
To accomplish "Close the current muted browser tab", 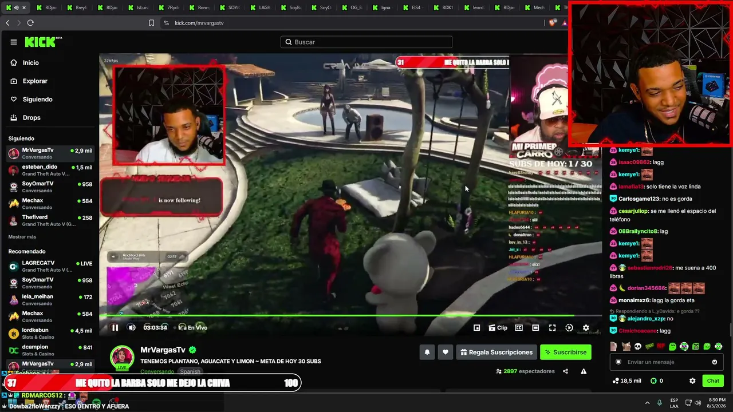I will [x=23, y=7].
